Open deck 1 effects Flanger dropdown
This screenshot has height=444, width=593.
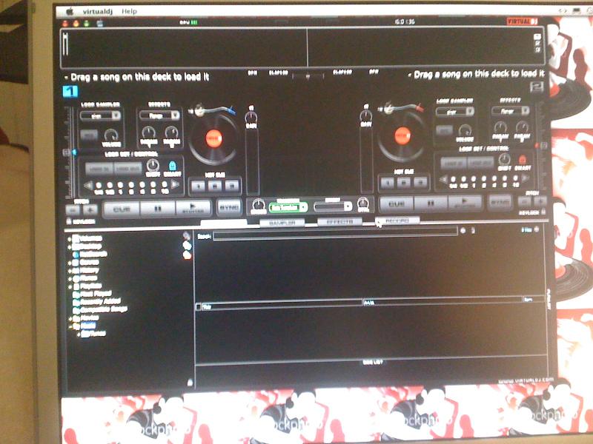click(x=159, y=115)
